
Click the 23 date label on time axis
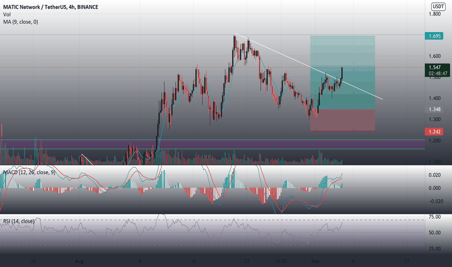246,261
